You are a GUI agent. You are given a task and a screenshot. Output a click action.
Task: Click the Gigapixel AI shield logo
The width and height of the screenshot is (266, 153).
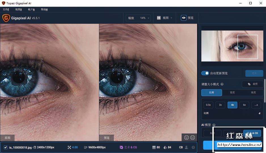6,18
